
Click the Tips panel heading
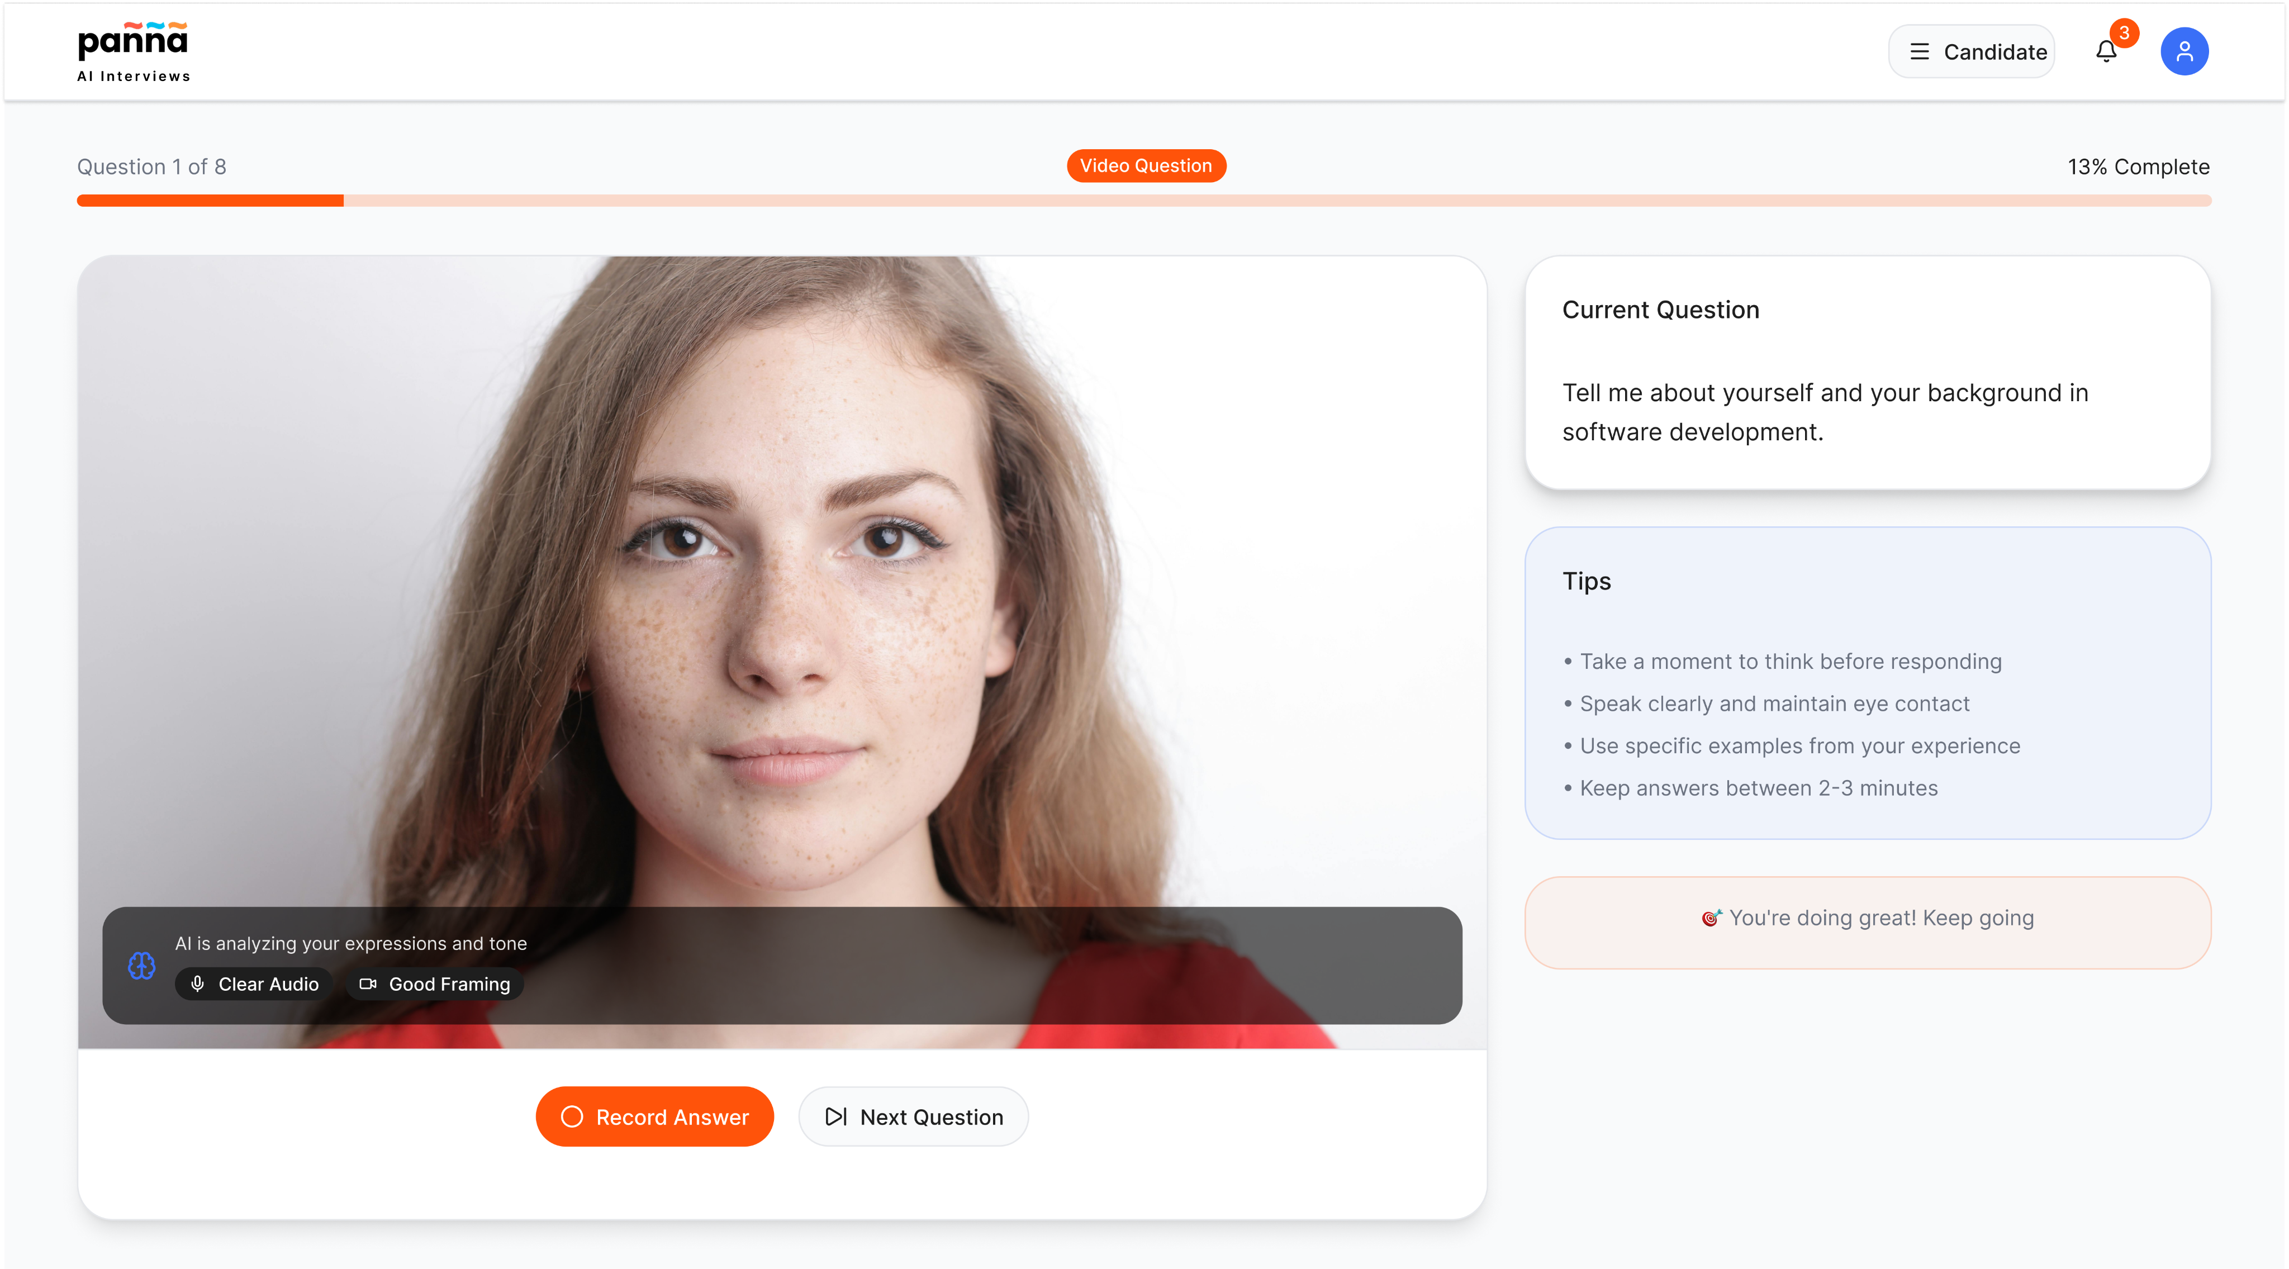coord(1586,581)
